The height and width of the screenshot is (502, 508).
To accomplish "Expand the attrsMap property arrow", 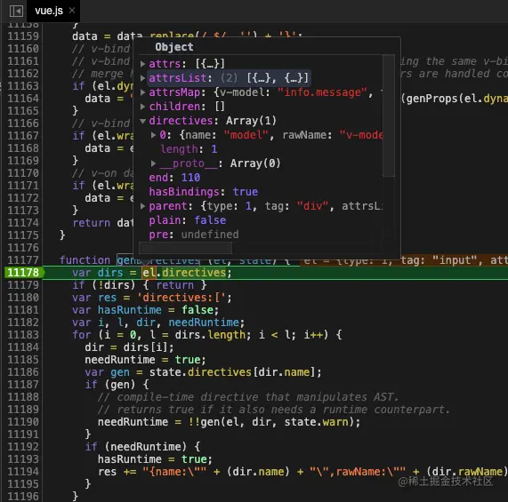I will click(x=142, y=92).
